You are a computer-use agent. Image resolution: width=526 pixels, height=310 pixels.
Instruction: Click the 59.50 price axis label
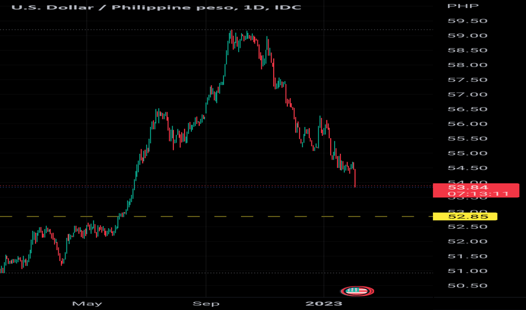[467, 21]
